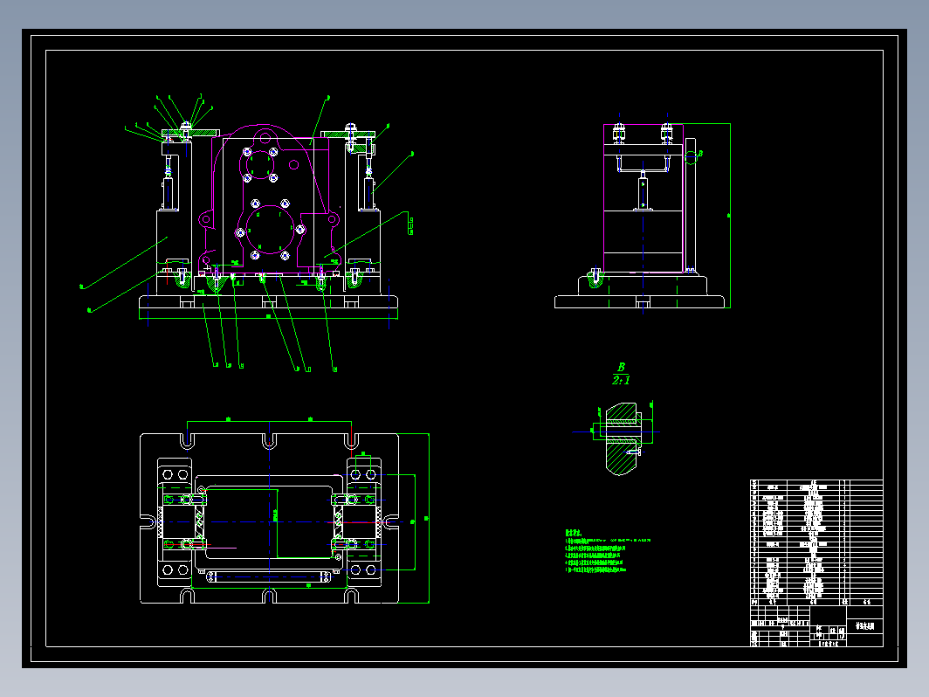Screen dimensions: 929x697
Task: Click the small upper bolt circle on the housing
Action: click(x=260, y=165)
